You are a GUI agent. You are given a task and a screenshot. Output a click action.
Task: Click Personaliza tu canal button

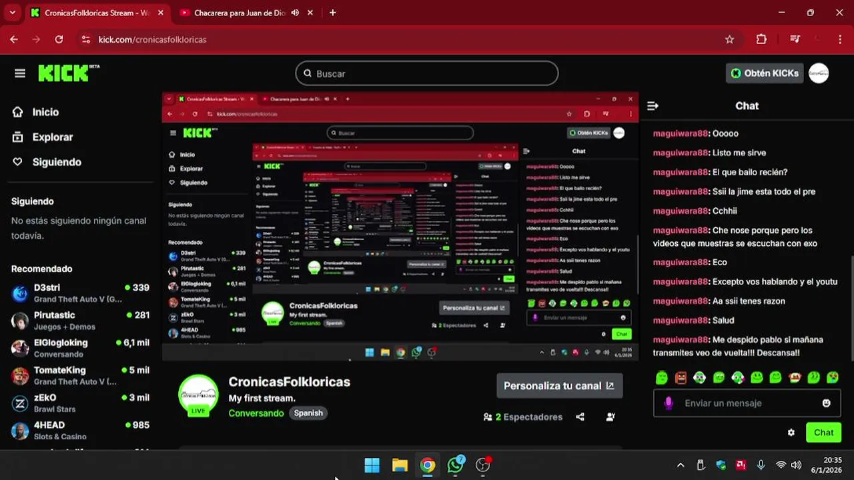(x=559, y=385)
